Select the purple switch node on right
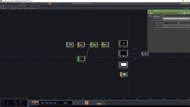 point(145,54)
